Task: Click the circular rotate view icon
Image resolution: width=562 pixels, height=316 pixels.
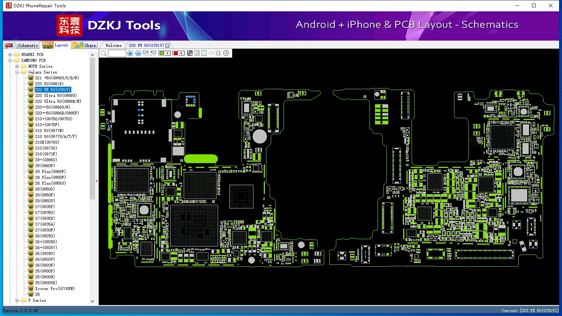Action: [226, 53]
